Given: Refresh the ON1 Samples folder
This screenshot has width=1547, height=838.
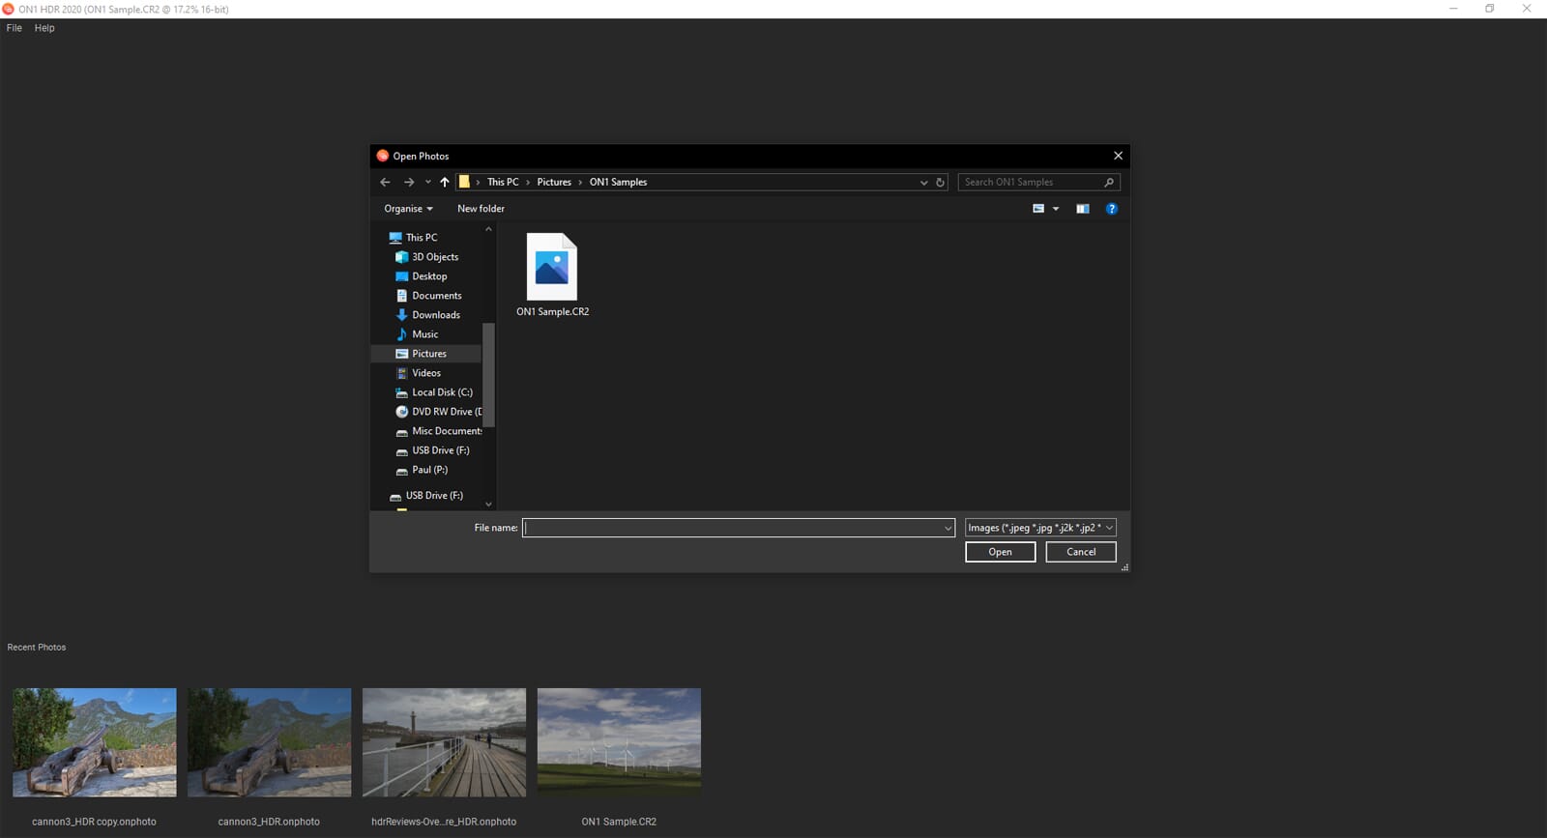Looking at the screenshot, I should [x=940, y=182].
